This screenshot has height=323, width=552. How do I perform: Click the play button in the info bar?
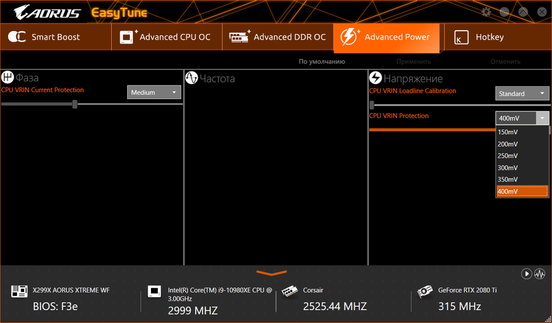tap(526, 273)
